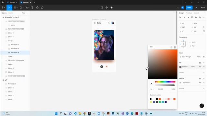Pick the green document color swatch
This screenshot has width=207, height=116.
pyautogui.click(x=160, y=102)
